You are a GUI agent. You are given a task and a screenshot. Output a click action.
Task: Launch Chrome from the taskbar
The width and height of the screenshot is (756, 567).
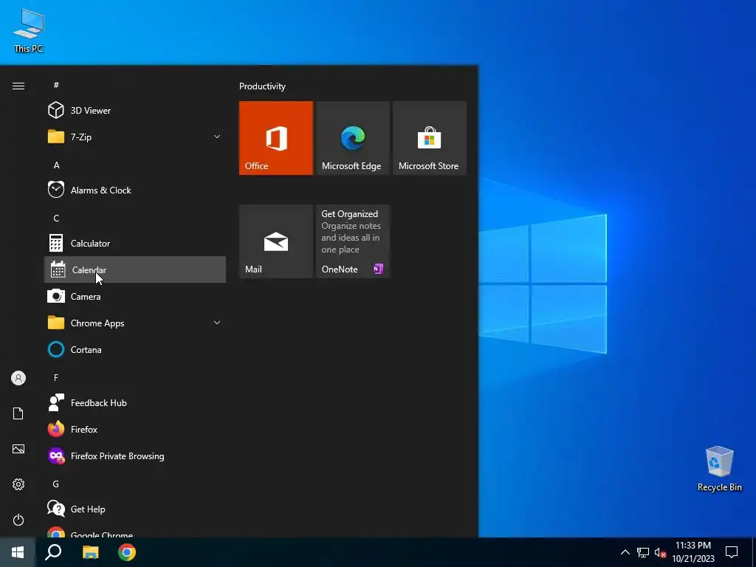[127, 552]
